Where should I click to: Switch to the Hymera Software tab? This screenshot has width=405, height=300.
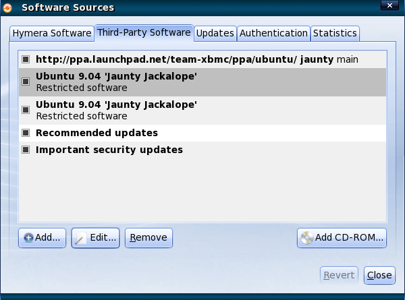[52, 34]
